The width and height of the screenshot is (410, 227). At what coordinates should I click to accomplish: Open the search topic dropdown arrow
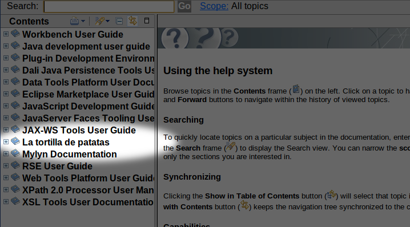pos(107,21)
